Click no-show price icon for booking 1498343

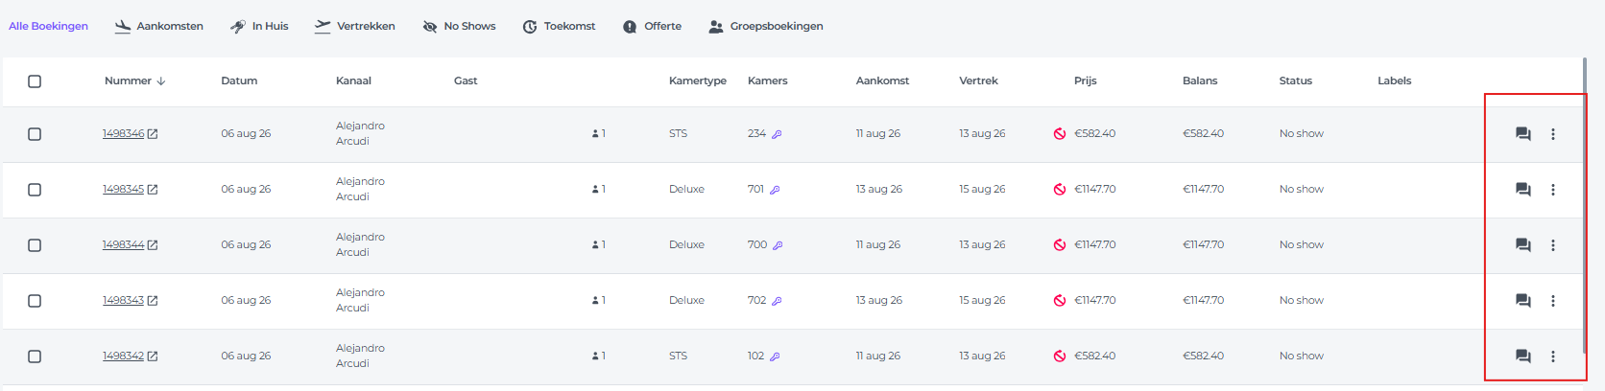tap(1059, 301)
